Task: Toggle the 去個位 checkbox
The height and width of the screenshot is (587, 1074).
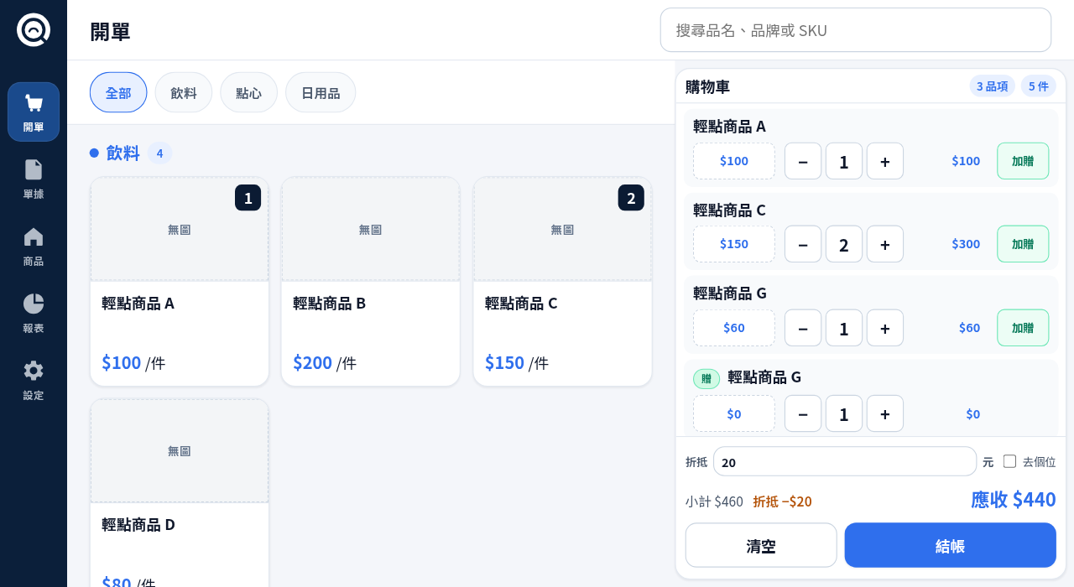Action: 1009,461
